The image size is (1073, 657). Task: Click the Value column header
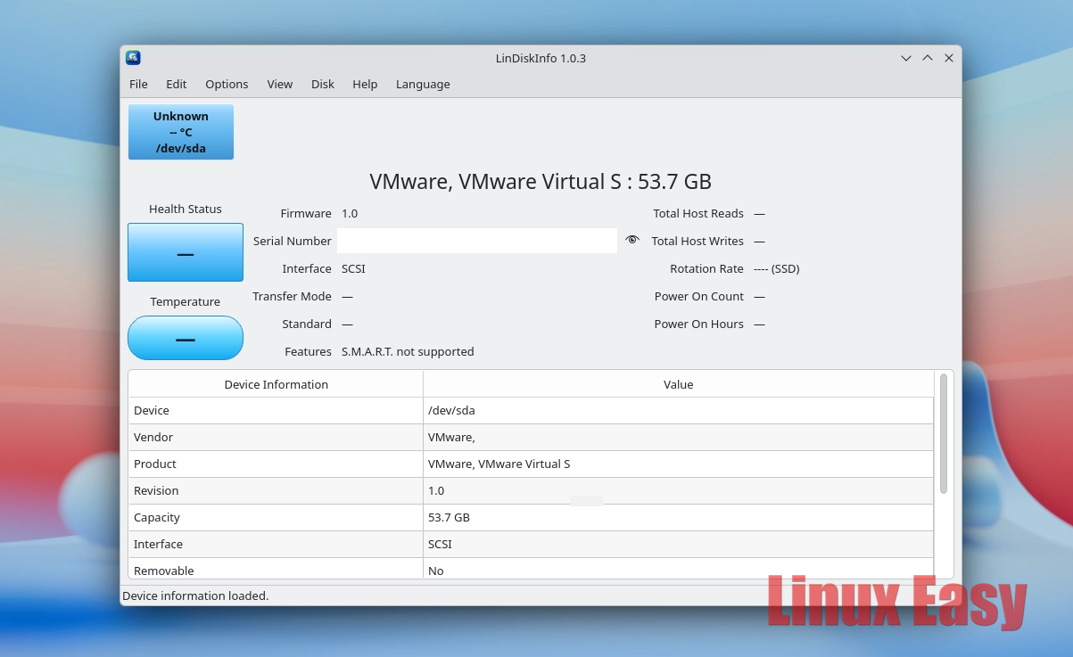pyautogui.click(x=678, y=384)
